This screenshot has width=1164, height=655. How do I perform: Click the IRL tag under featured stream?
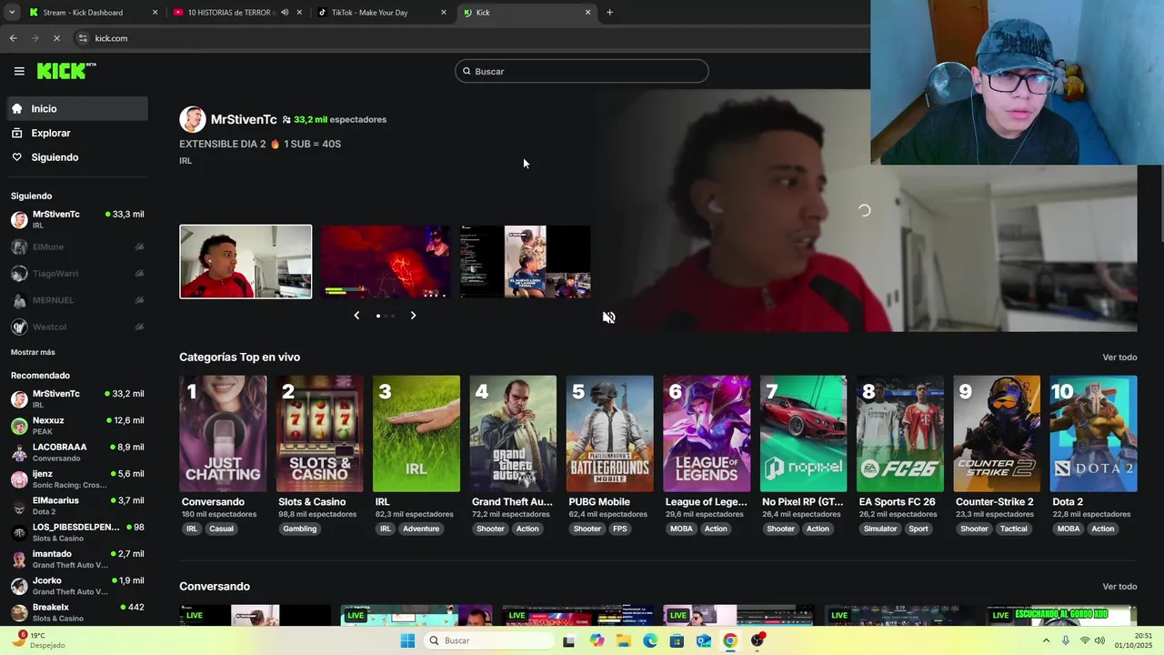click(x=186, y=161)
